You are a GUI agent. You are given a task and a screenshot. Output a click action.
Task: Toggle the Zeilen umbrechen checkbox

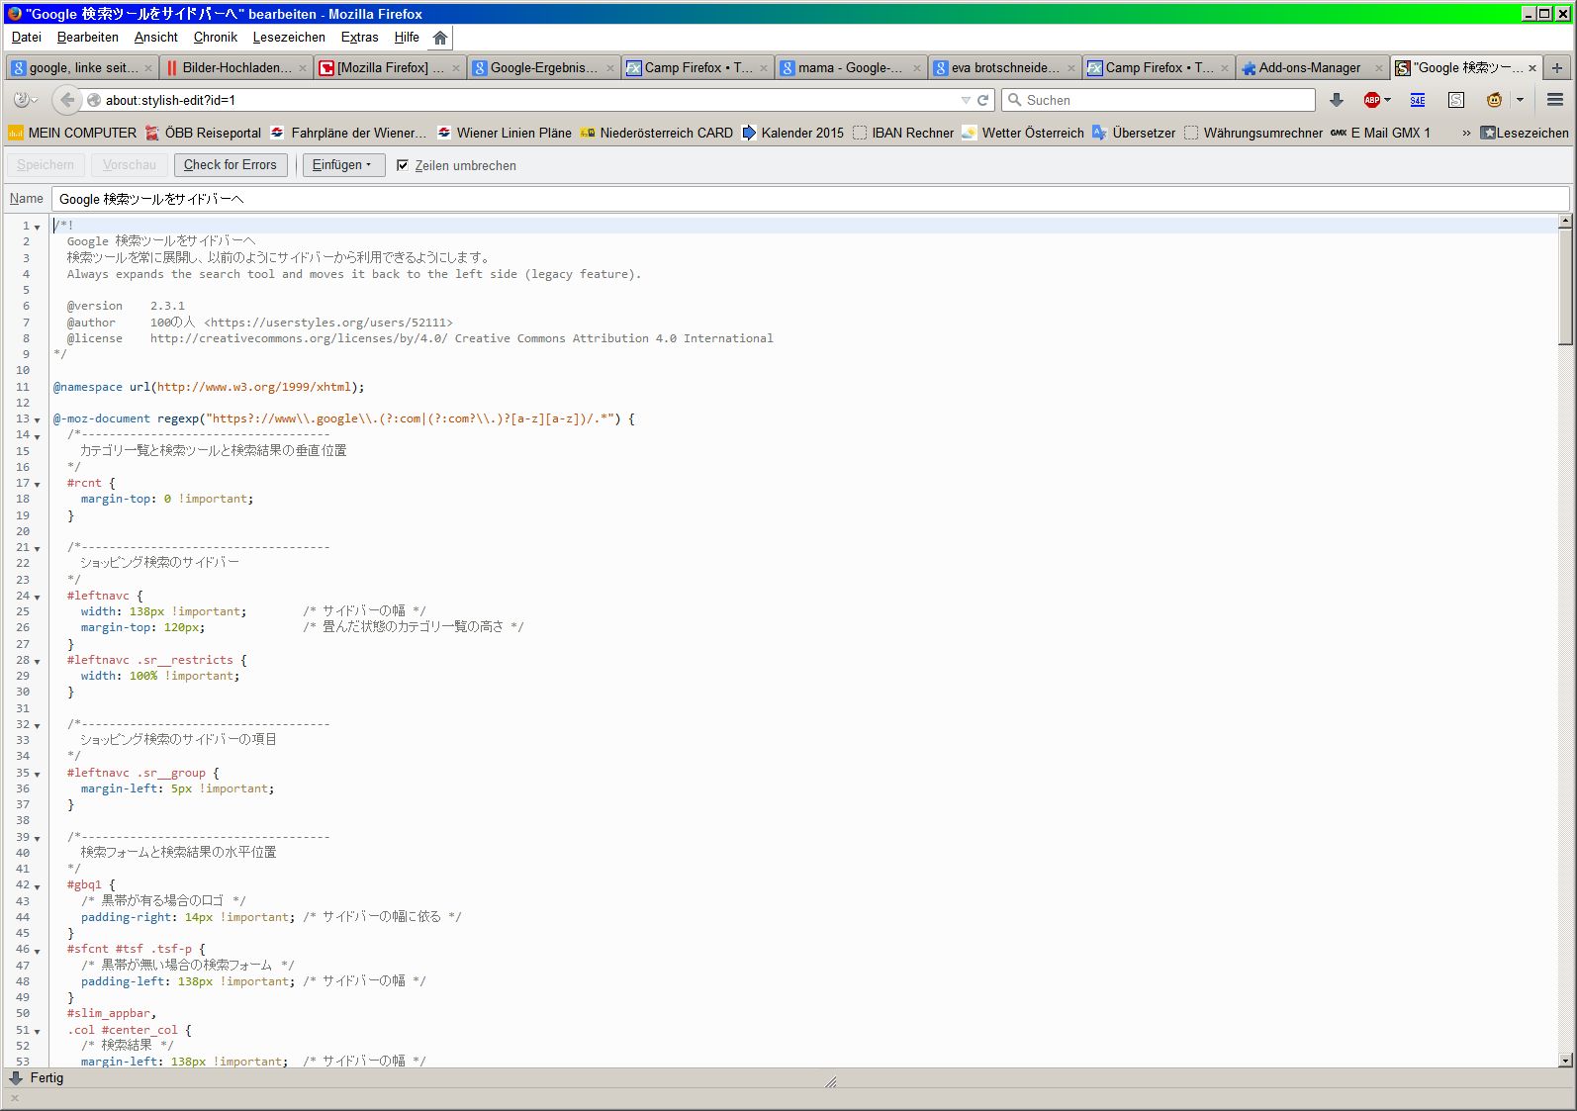coord(403,165)
